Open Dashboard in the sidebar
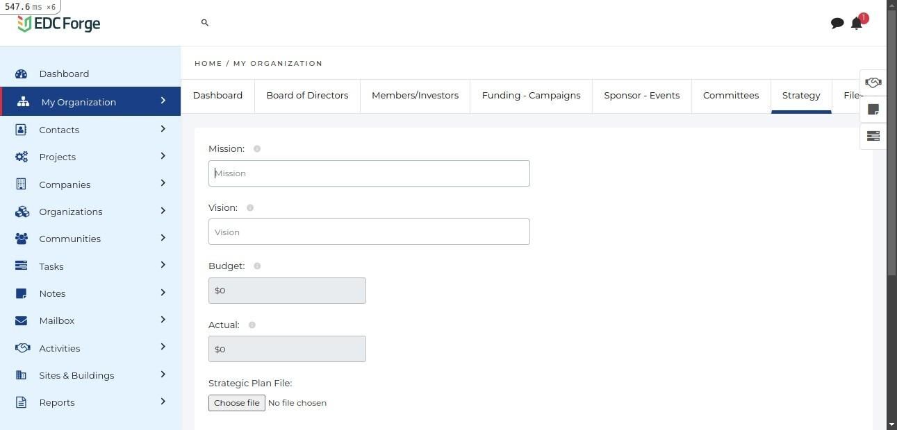Screen dimensions: 897x430 (64, 74)
